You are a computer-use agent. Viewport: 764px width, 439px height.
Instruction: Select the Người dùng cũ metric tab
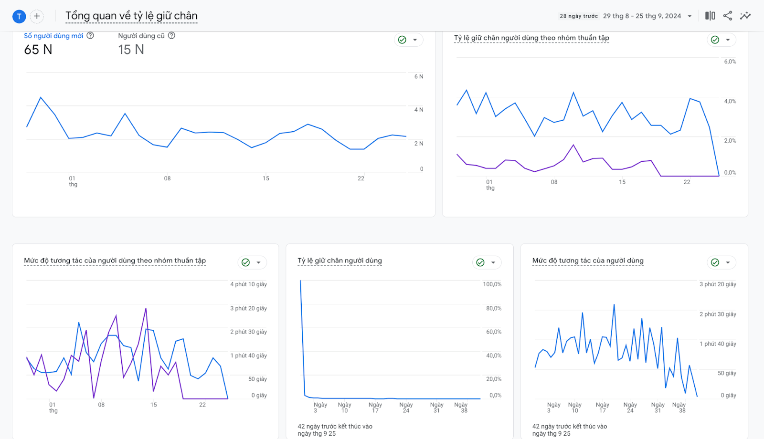141,36
